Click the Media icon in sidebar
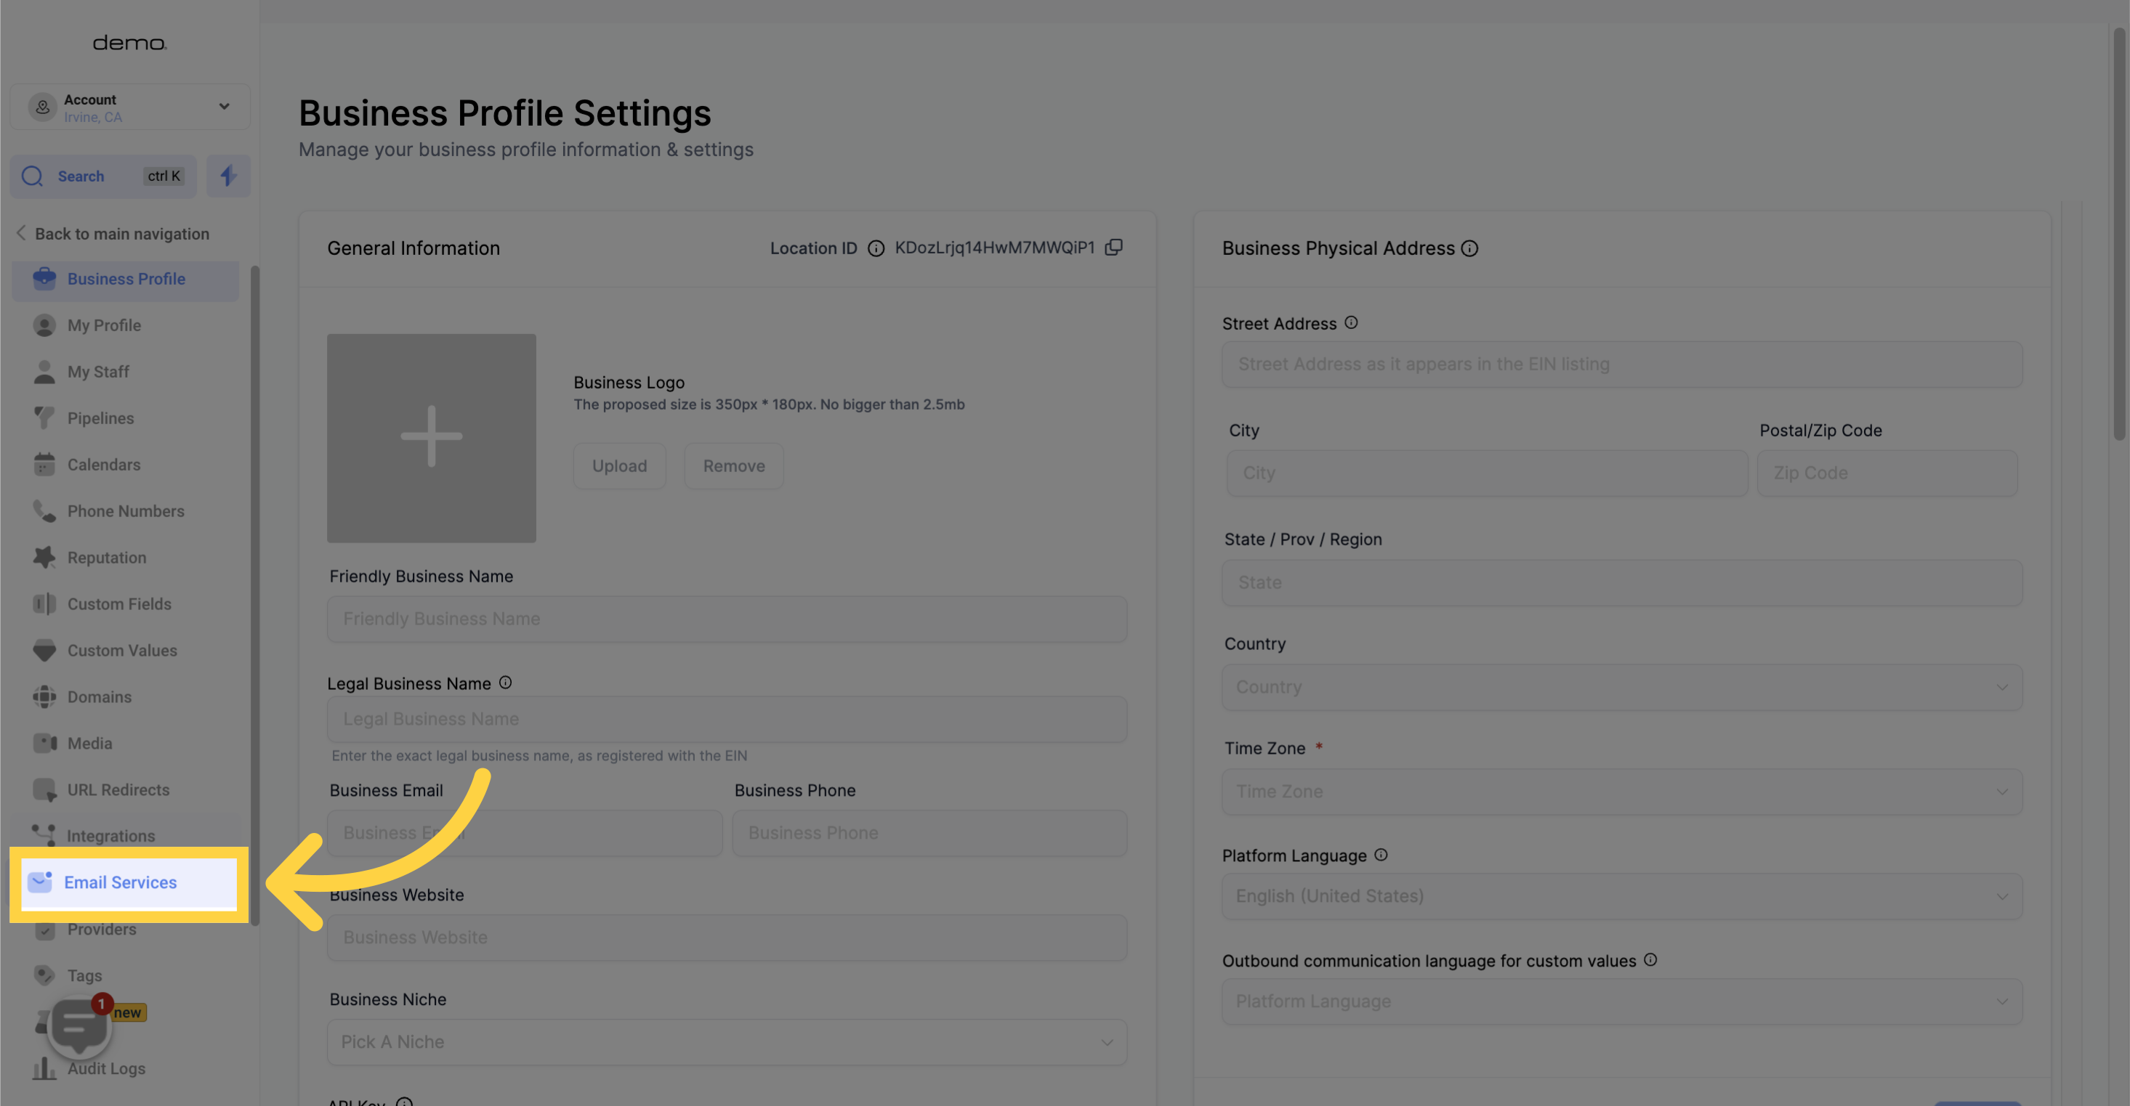 pyautogui.click(x=44, y=743)
